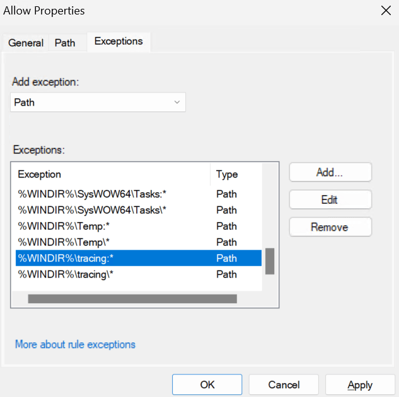Sort by the Type column header
399x397 pixels.
click(x=234, y=174)
